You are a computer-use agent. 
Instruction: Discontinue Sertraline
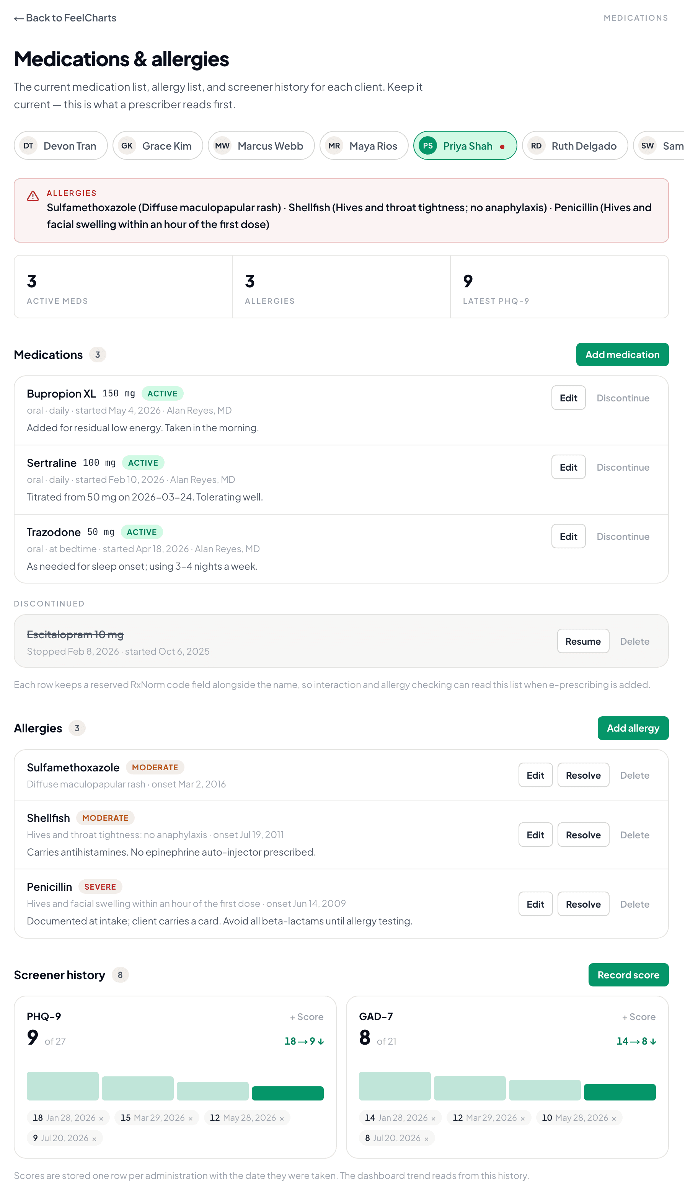click(x=623, y=467)
